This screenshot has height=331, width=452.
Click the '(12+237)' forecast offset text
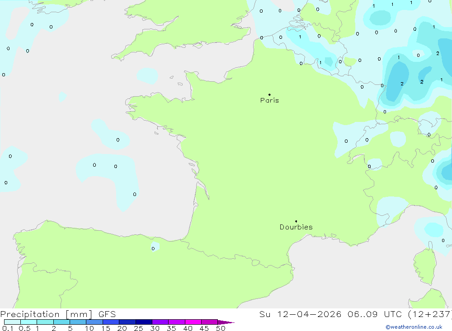[x=430, y=314]
